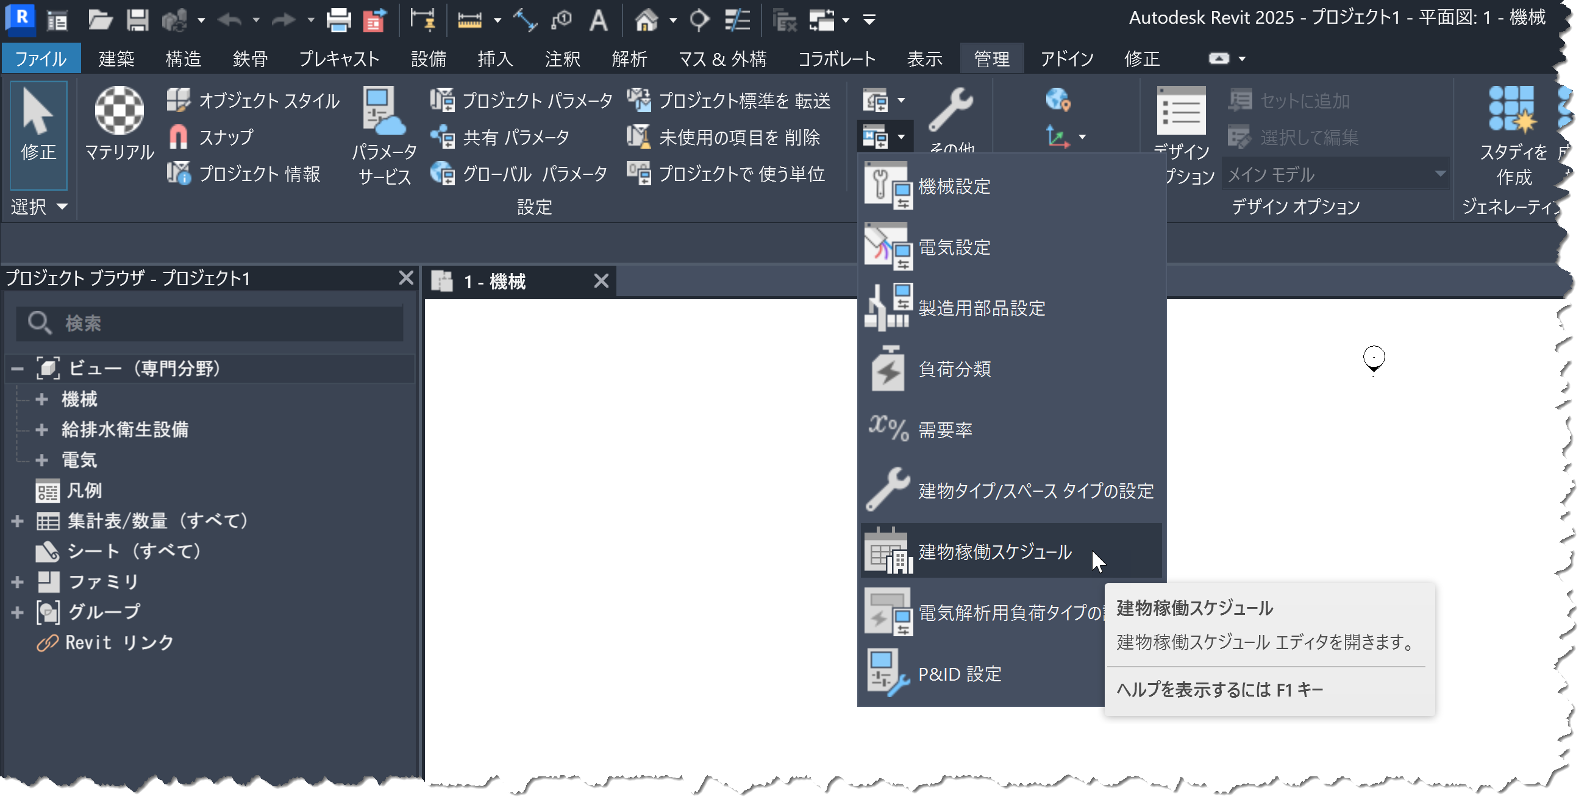Close the 1 - 機械 view tab
Screen dimensions: 1587x805
pos(601,282)
